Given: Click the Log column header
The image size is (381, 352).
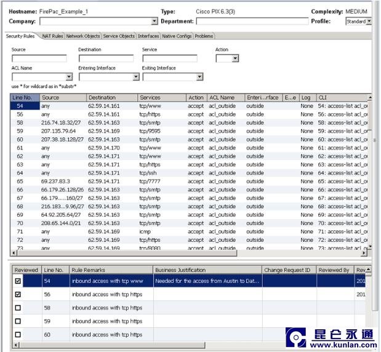Looking at the screenshot, I should coord(308,98).
